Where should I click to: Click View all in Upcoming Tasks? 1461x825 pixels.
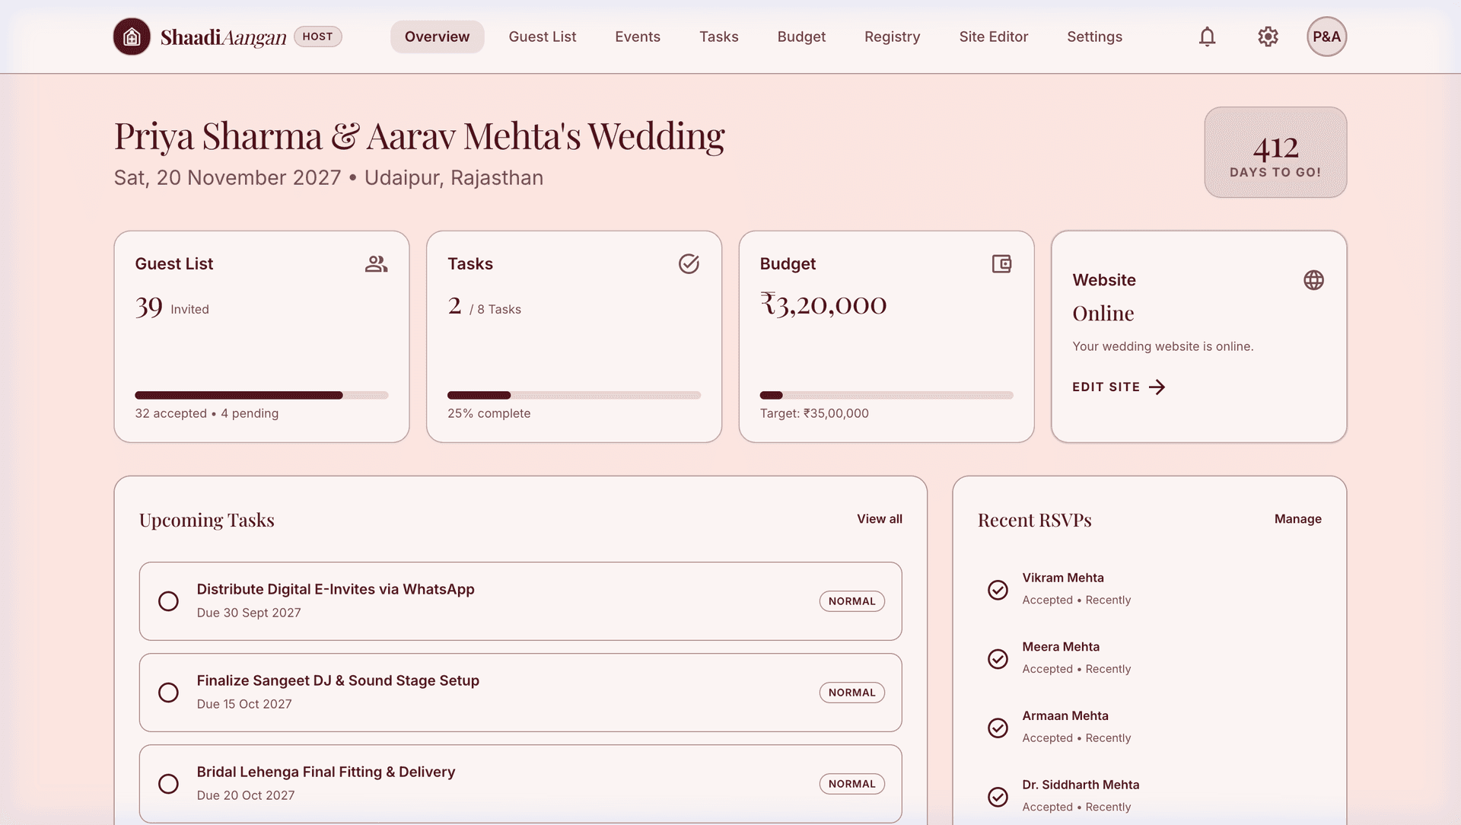(880, 519)
